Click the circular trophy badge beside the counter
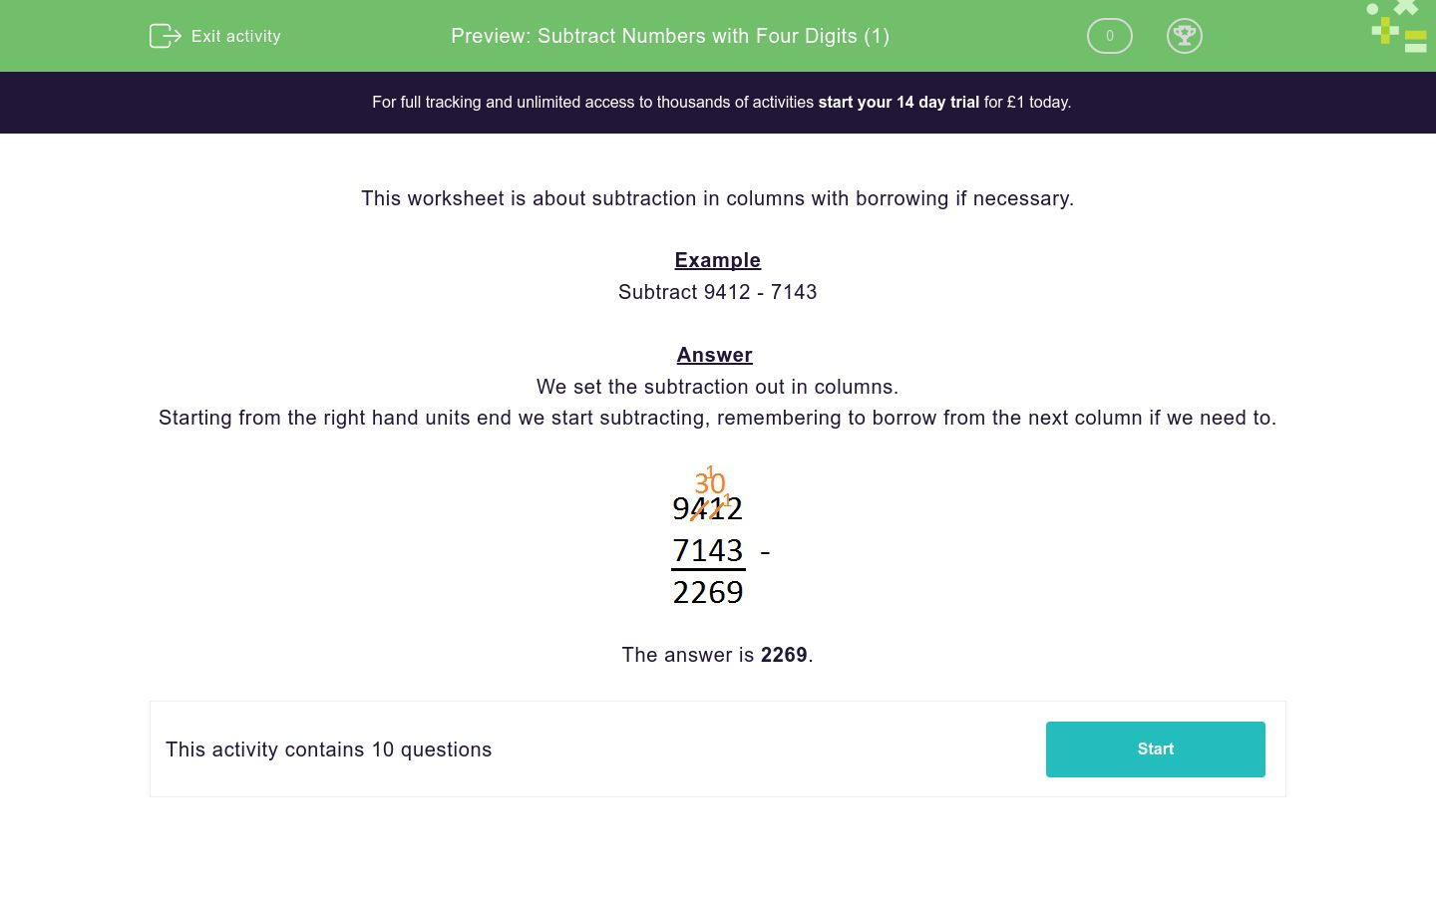1436x897 pixels. tap(1185, 36)
